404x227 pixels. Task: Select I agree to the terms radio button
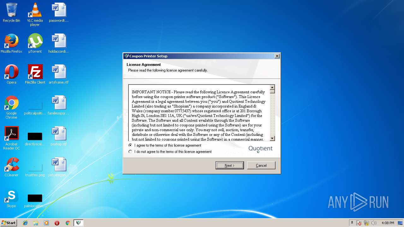[130, 145]
